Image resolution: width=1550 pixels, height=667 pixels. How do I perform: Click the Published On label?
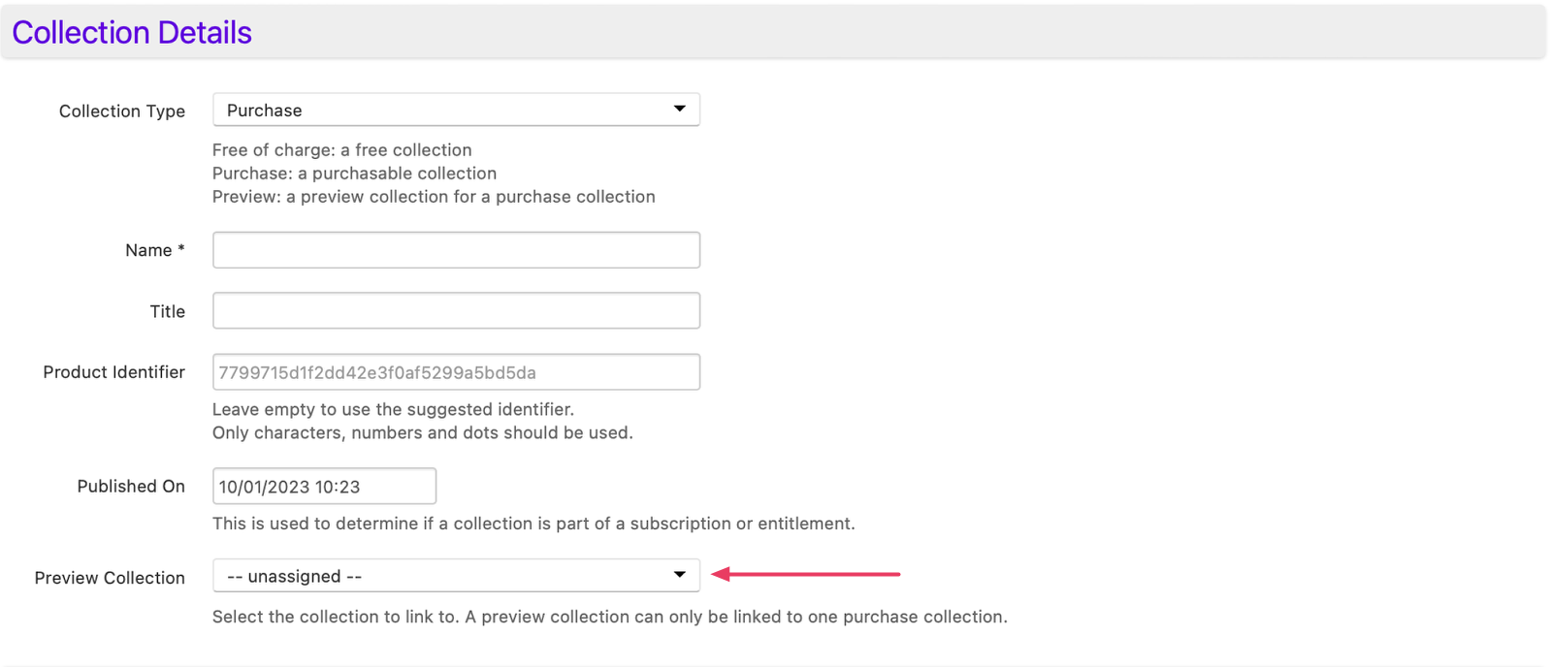tap(131, 487)
